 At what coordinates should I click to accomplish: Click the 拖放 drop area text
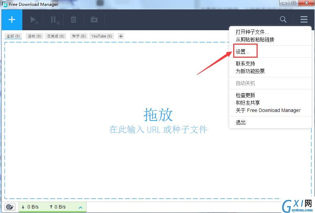(158, 115)
